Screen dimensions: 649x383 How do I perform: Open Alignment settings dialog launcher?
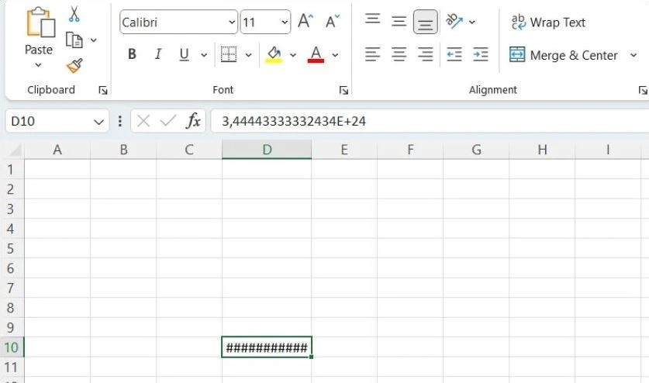643,90
